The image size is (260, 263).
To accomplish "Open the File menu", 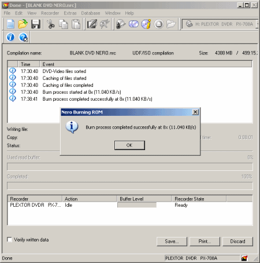I will 7,13.
